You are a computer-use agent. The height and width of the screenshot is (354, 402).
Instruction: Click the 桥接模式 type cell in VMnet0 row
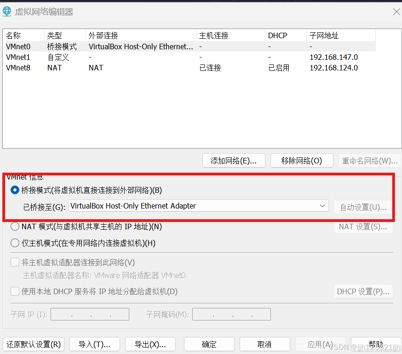point(62,46)
